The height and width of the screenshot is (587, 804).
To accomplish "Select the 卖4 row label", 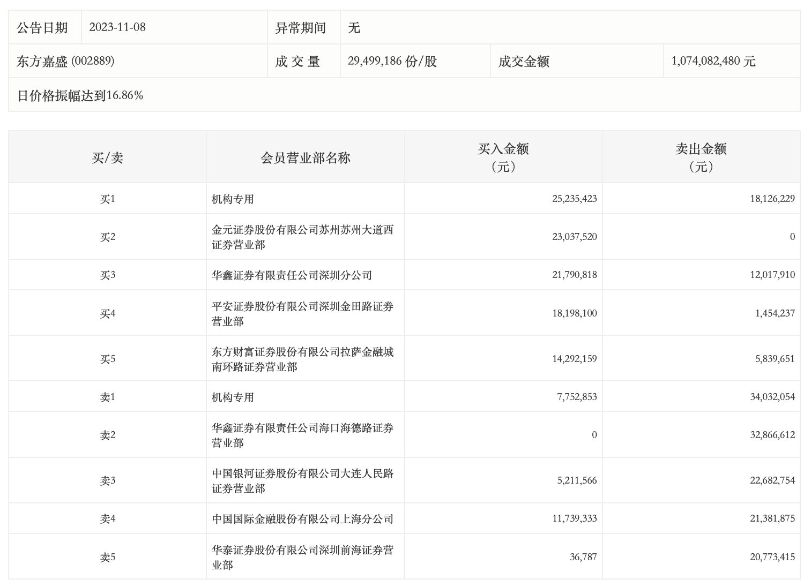I will 107,518.
